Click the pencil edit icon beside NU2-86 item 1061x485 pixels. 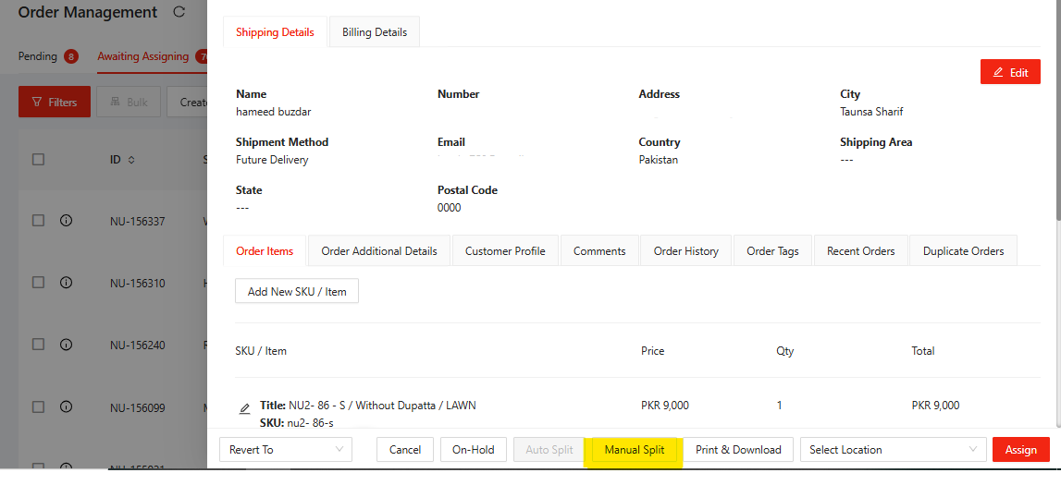coord(244,408)
